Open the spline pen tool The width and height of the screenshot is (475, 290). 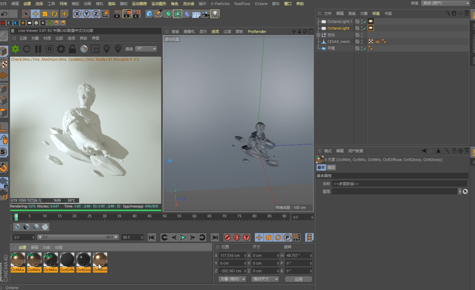159,14
